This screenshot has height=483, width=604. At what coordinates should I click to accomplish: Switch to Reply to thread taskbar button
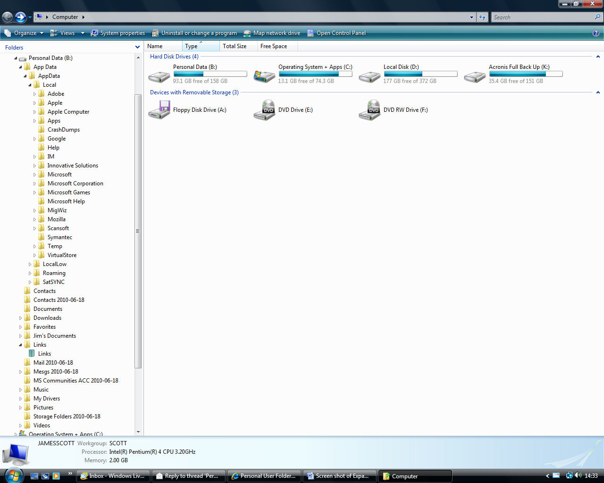(x=189, y=476)
